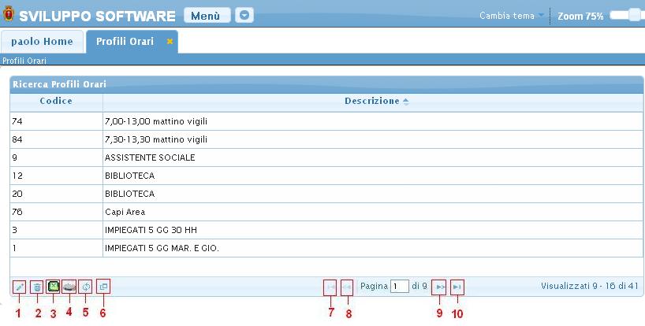Click the trash delete icon

click(37, 287)
